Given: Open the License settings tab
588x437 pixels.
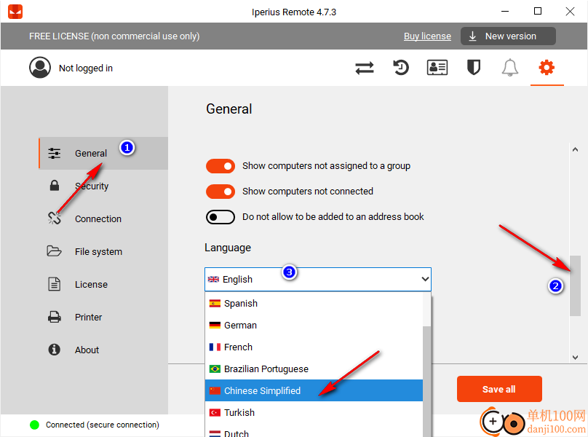Looking at the screenshot, I should click(x=103, y=284).
